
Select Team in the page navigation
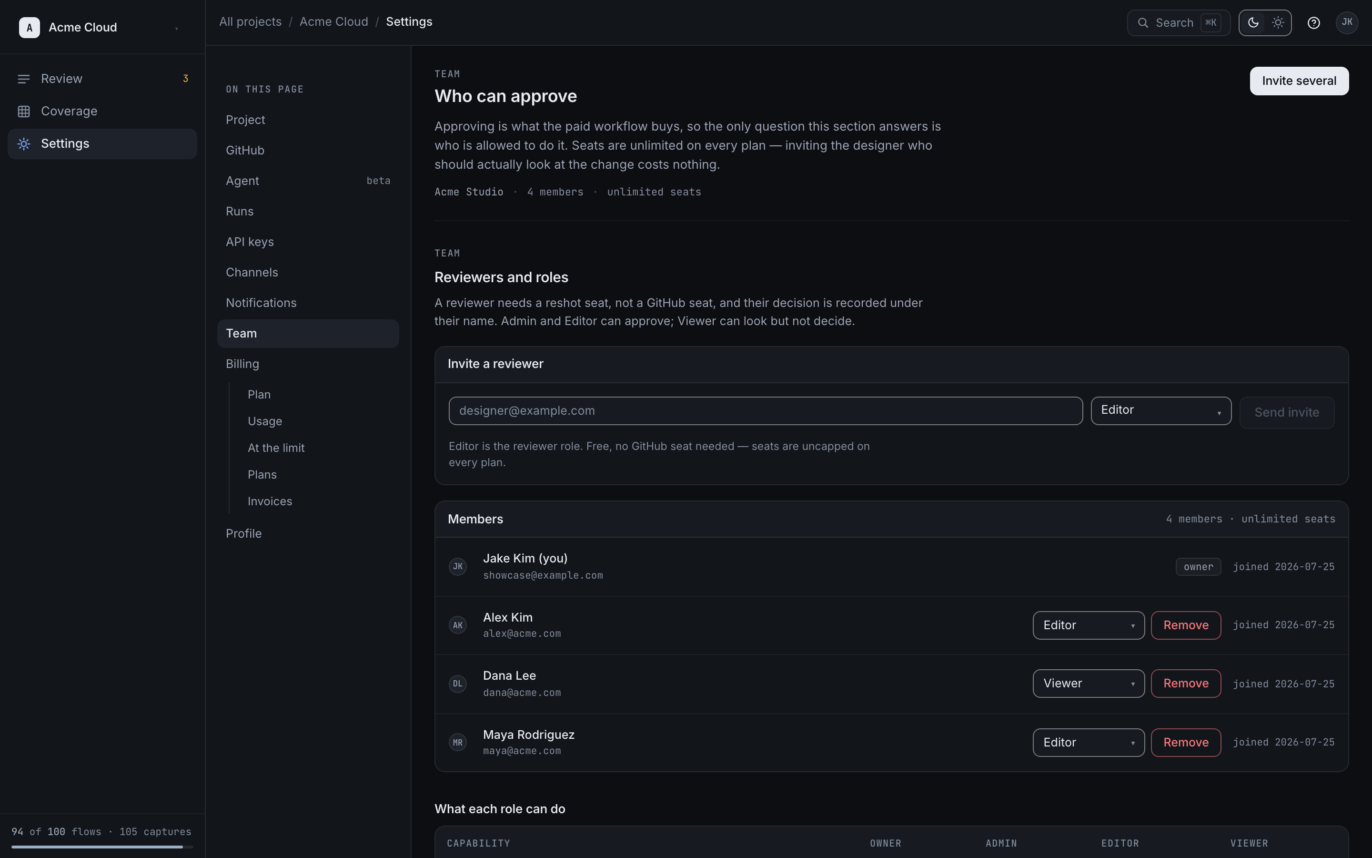click(308, 334)
